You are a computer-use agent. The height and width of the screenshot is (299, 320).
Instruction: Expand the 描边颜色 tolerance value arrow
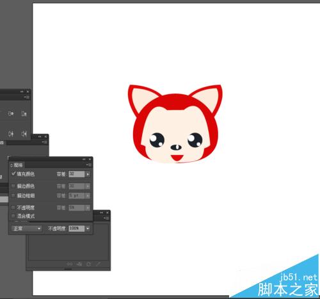tap(88, 186)
